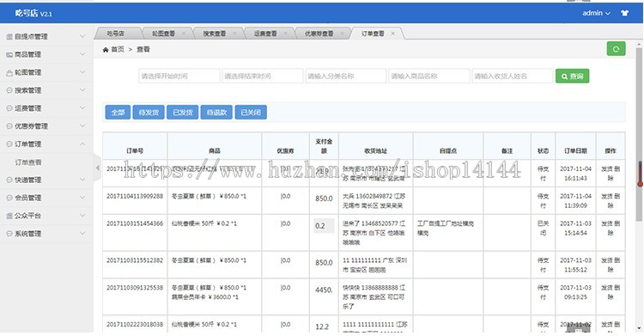644x336 pixels.
Task: Expand 商品管理 with its chevron
Action: (x=82, y=54)
